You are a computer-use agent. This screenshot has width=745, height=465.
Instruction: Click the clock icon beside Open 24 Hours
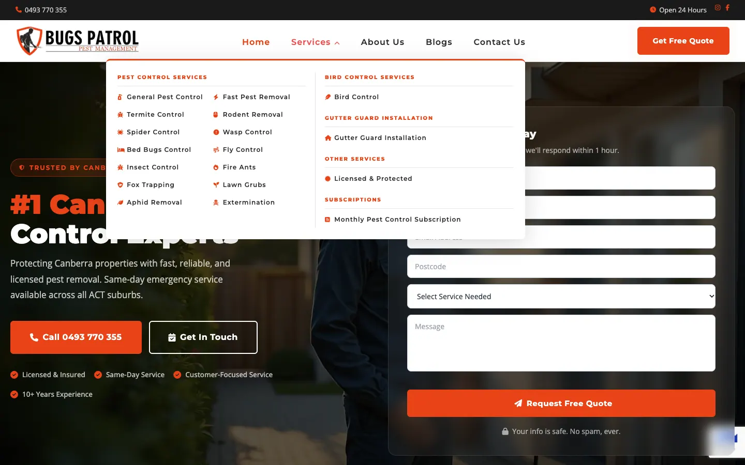pyautogui.click(x=653, y=10)
